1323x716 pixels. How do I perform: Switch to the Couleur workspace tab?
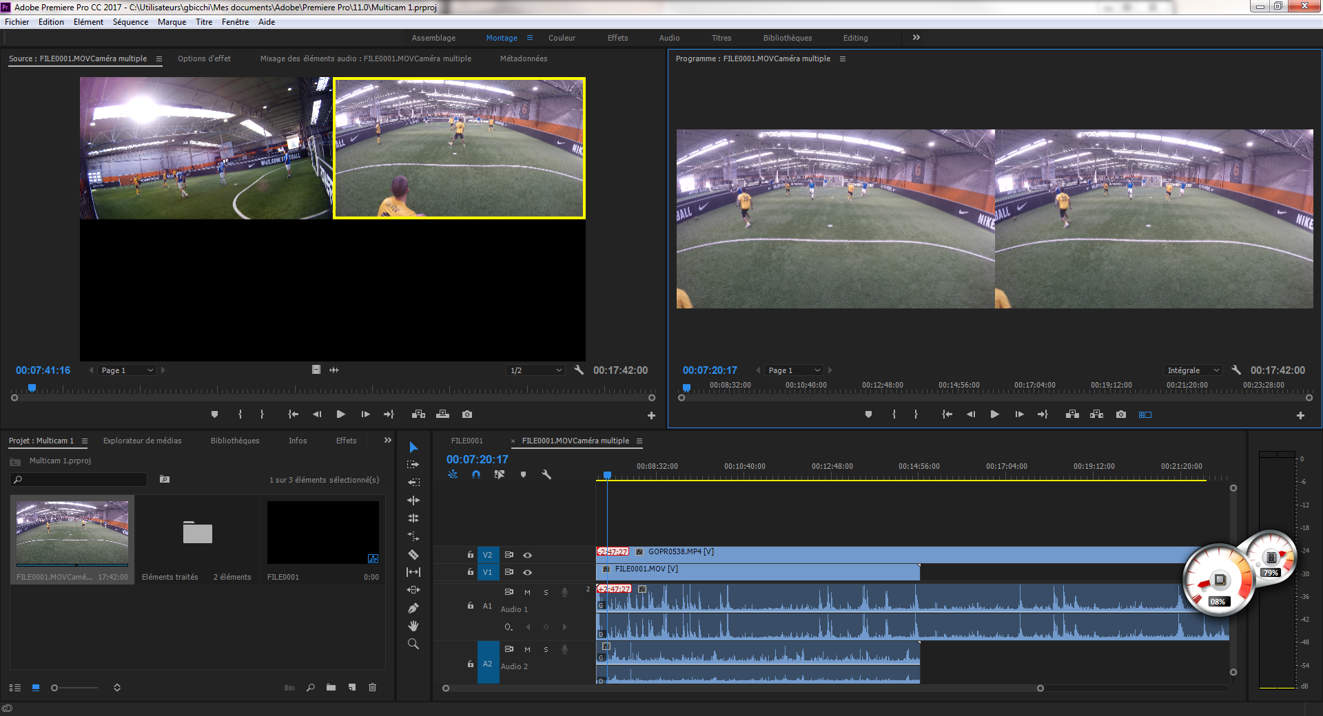pos(562,38)
